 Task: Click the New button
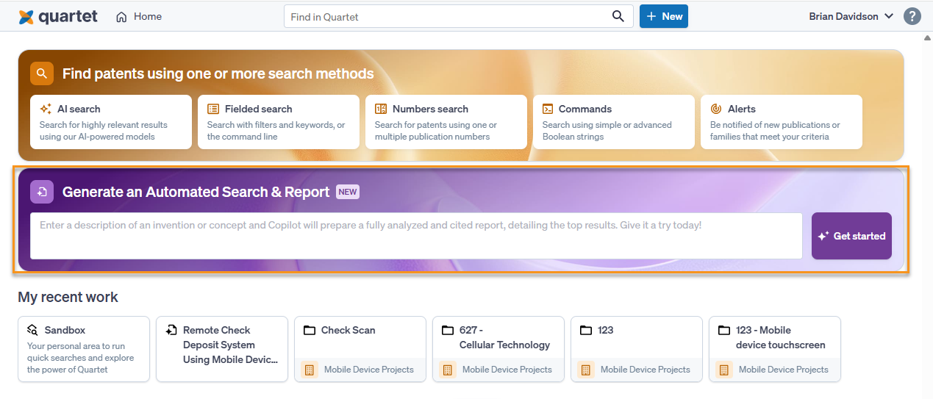point(663,16)
